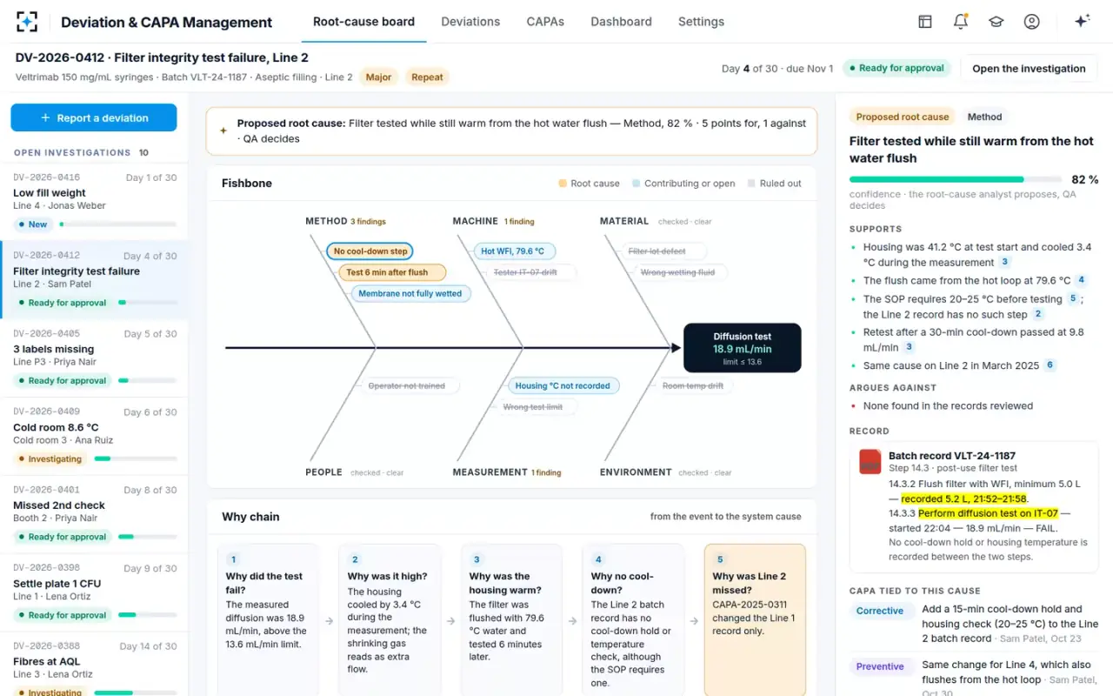
Task: Open evidence reference 5 for SOP requirement
Action: [1073, 298]
